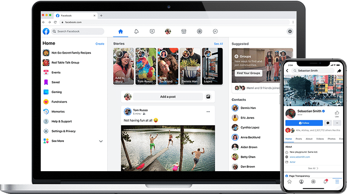The height and width of the screenshot is (194, 347).
Task: Open Anna Becklund in Contacts
Action: tap(246, 137)
